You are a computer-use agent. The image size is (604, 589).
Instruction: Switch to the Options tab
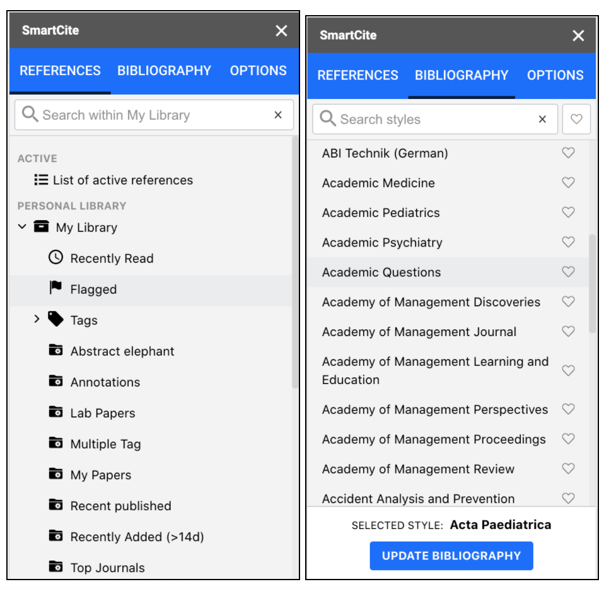[x=555, y=74]
